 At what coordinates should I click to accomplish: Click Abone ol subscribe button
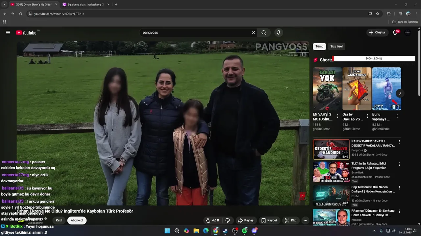point(77,220)
